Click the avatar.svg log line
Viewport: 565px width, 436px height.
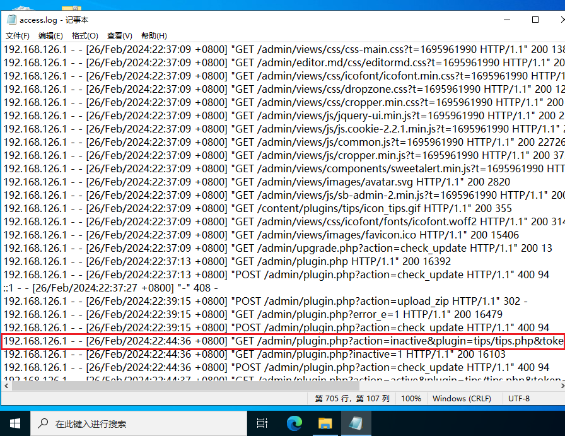(257, 182)
